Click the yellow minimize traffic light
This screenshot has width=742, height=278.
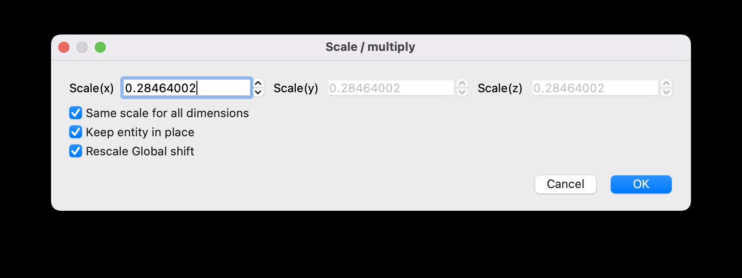tap(82, 47)
